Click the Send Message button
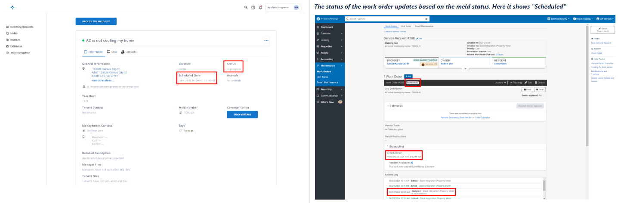This screenshot has width=618, height=203. tap(242, 114)
